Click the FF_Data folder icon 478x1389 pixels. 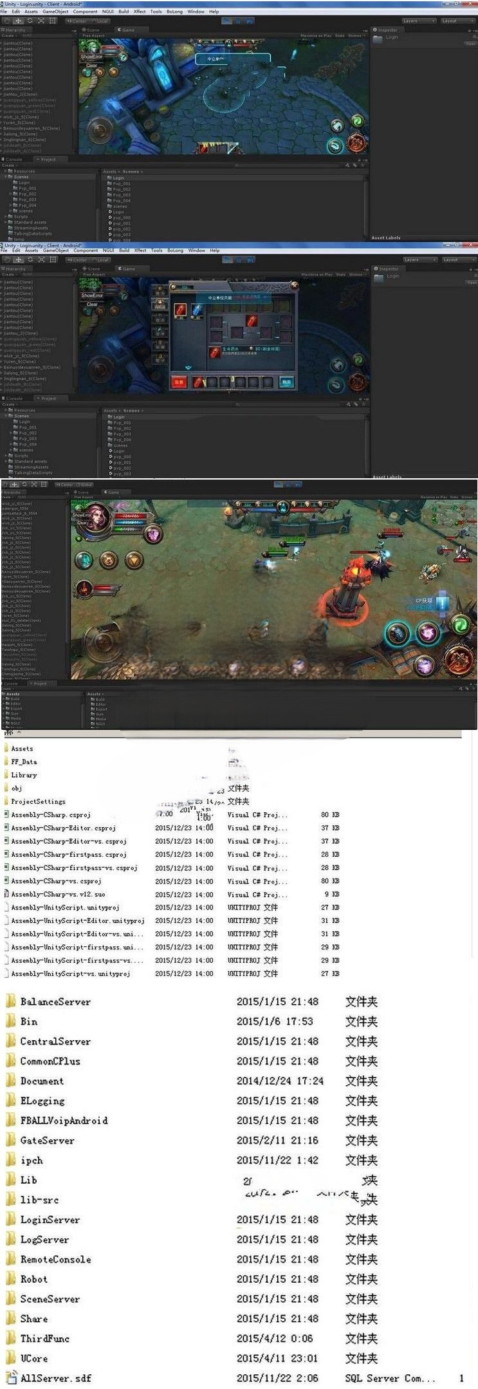[6, 761]
